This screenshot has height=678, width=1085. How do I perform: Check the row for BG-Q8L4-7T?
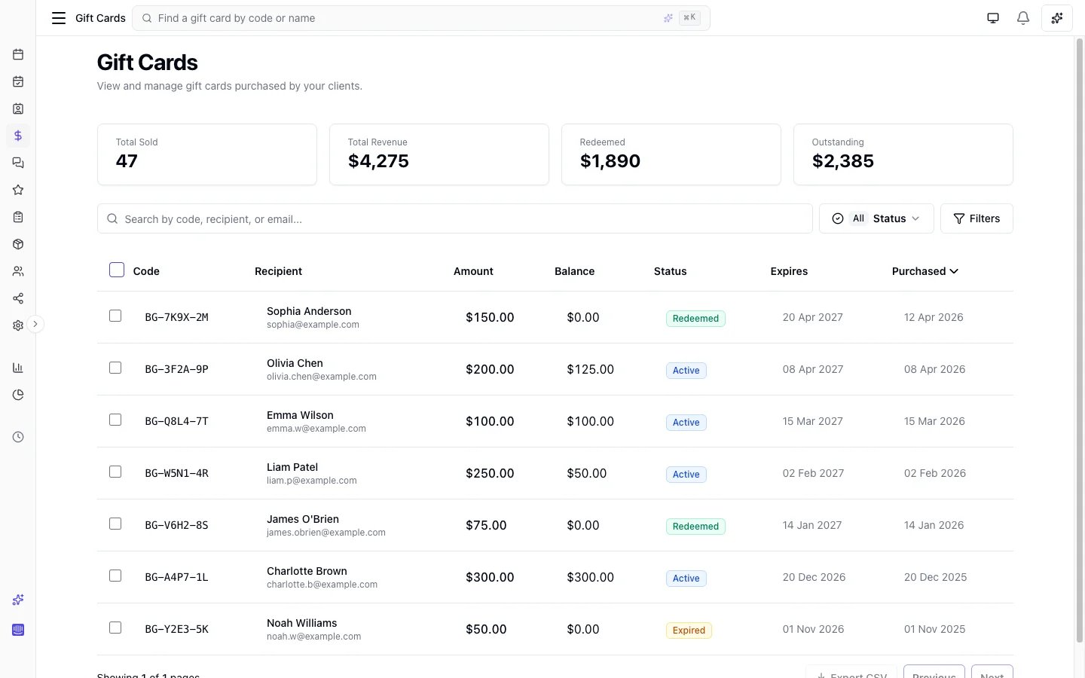[115, 420]
